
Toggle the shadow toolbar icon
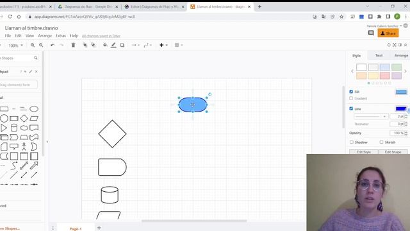pos(122,45)
